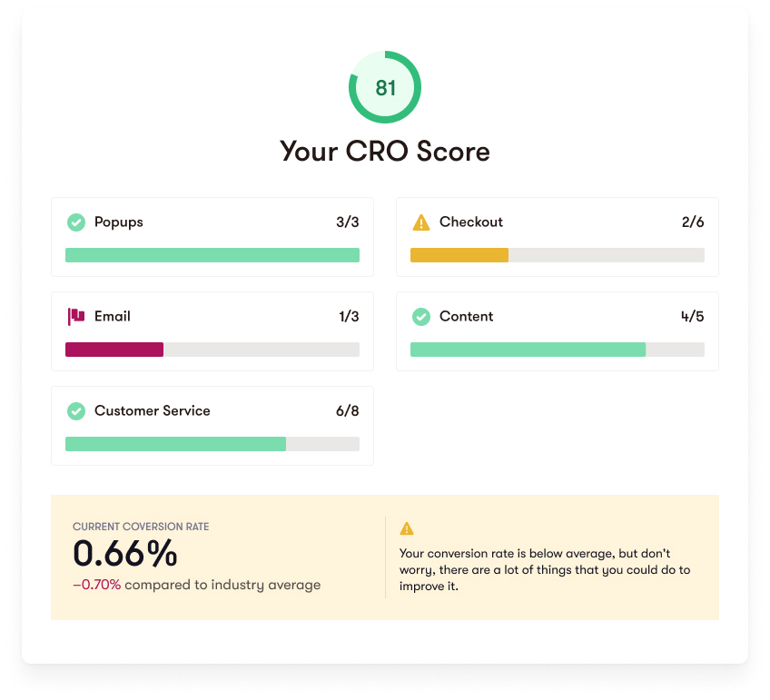Click the 3/3 score label for Popups
The width and height of the screenshot is (770, 700).
[349, 222]
